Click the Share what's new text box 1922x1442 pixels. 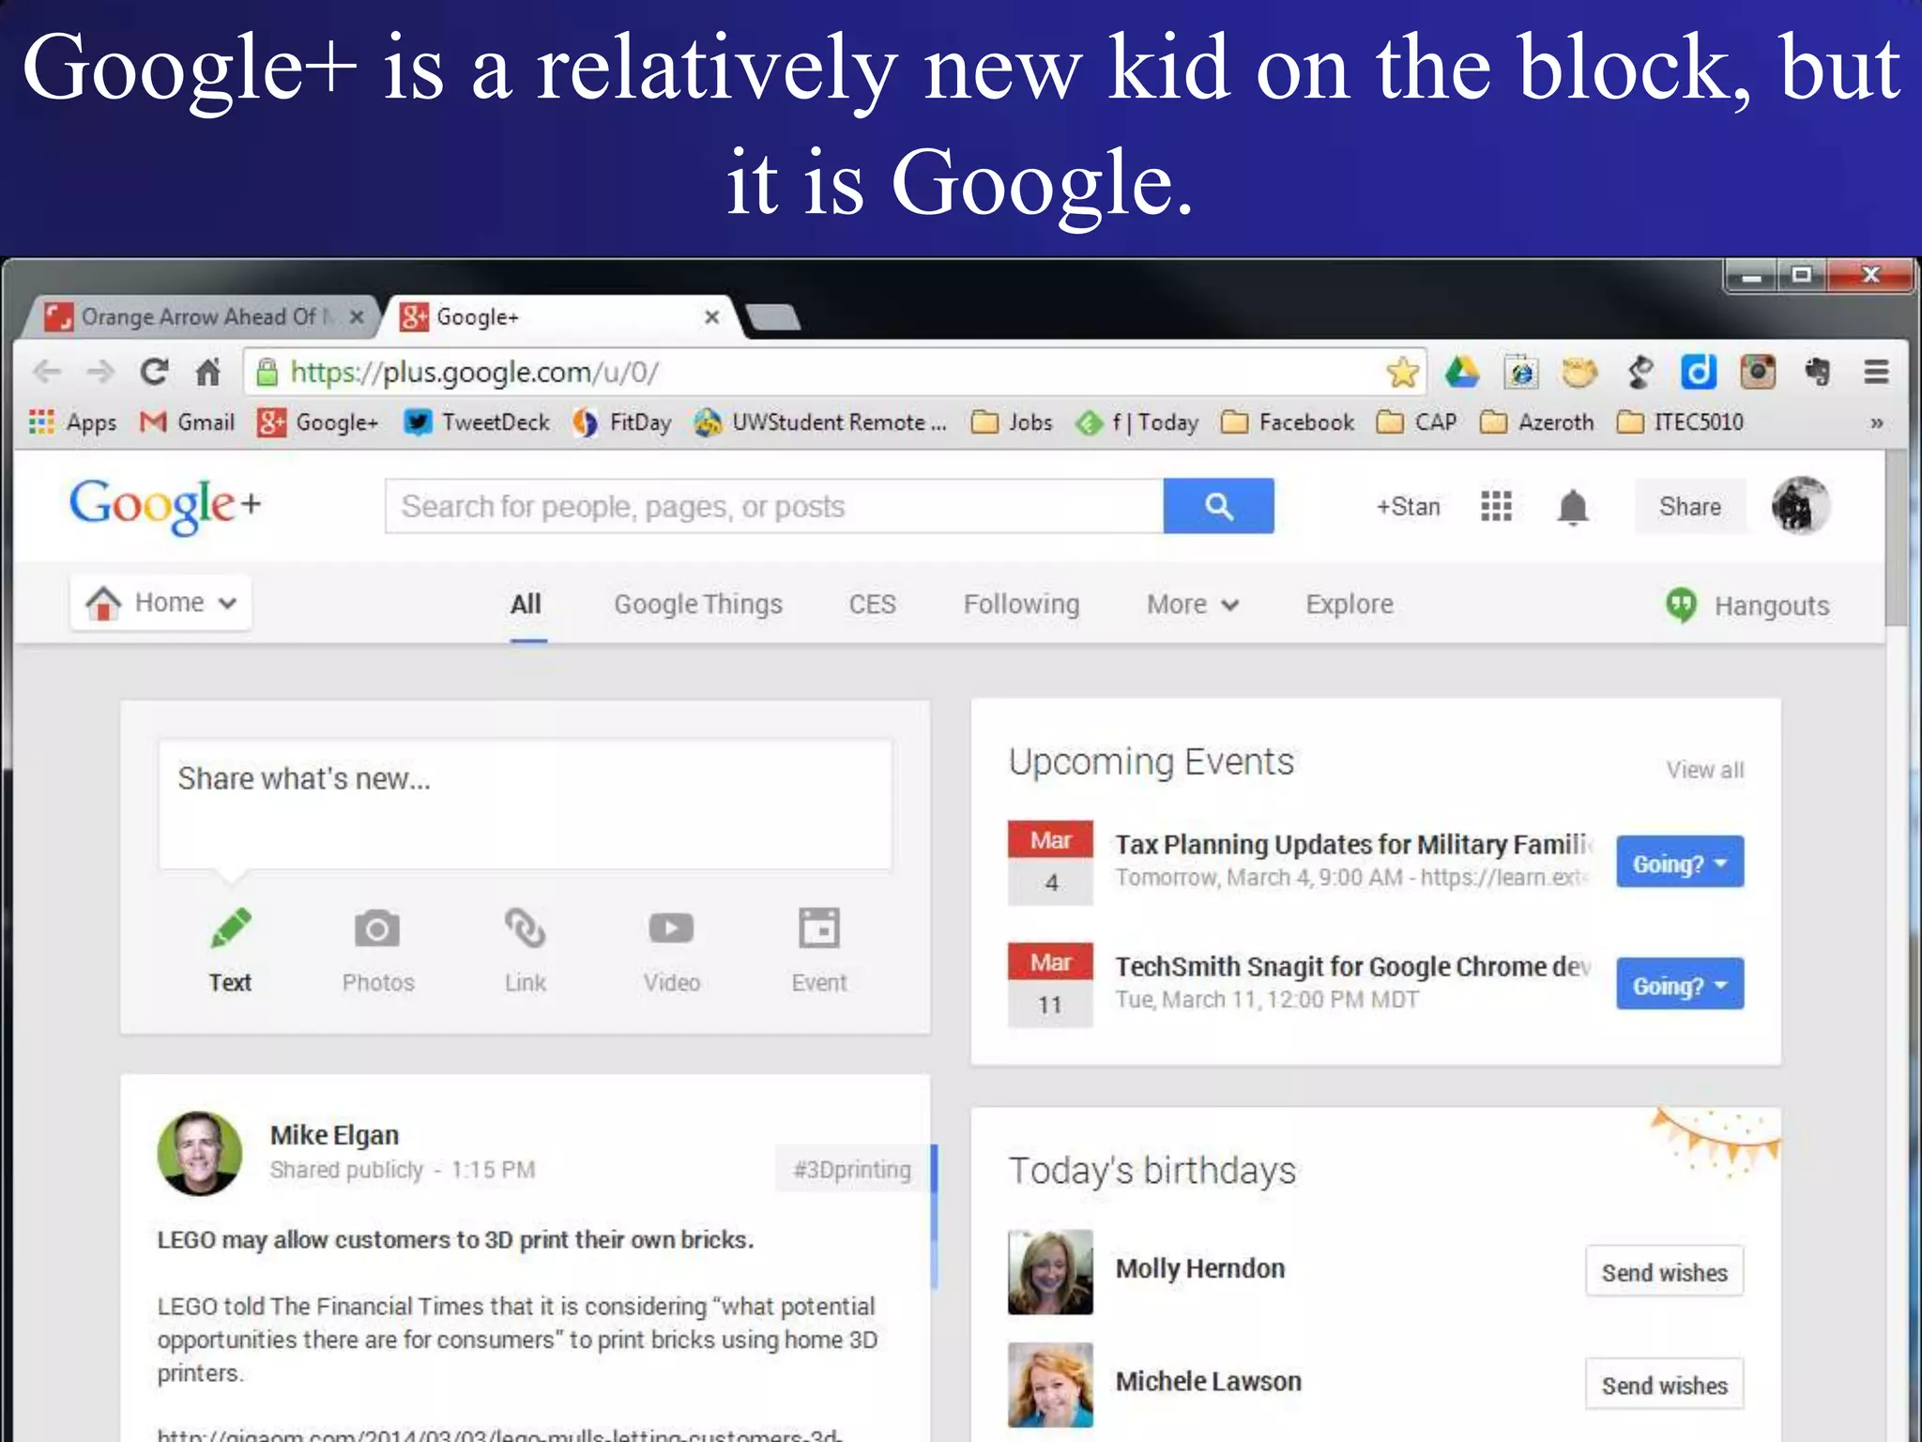click(525, 805)
